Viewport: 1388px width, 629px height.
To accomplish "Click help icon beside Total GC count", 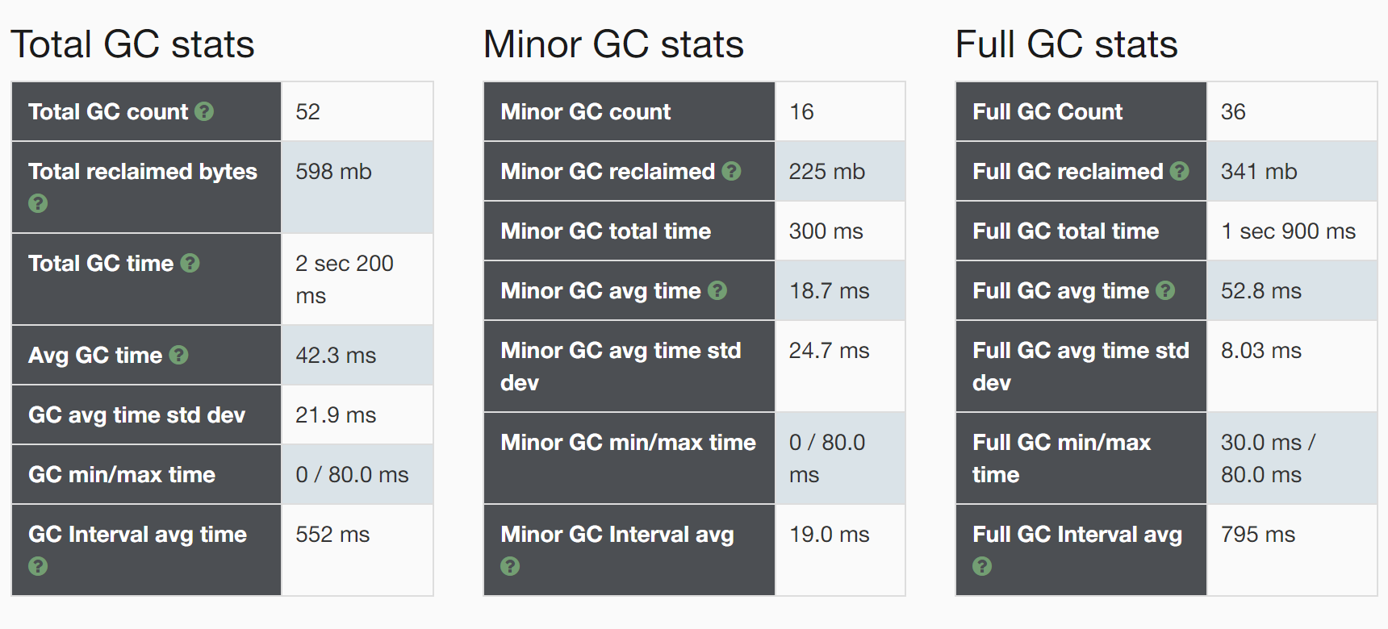I will [x=204, y=111].
